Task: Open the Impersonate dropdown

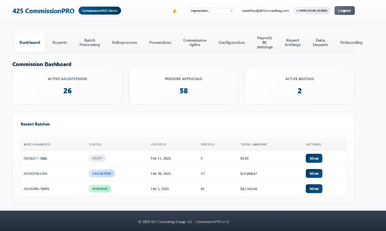Action: tap(211, 11)
